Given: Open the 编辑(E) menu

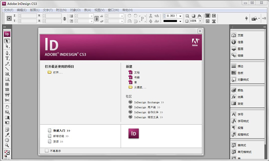Looking at the screenshot, I should 22,10.
